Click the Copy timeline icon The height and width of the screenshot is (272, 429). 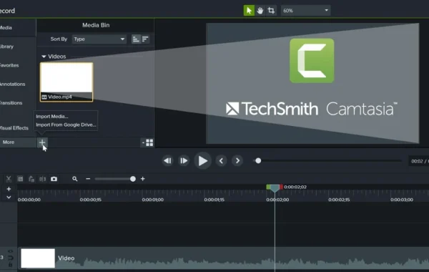click(20, 179)
